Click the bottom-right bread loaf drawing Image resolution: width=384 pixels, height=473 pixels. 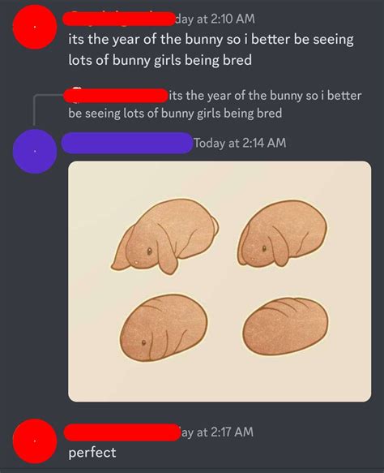[285, 325]
